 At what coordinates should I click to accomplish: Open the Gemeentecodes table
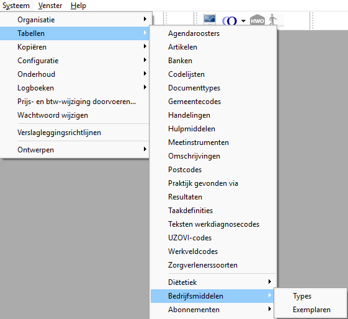[213, 102]
